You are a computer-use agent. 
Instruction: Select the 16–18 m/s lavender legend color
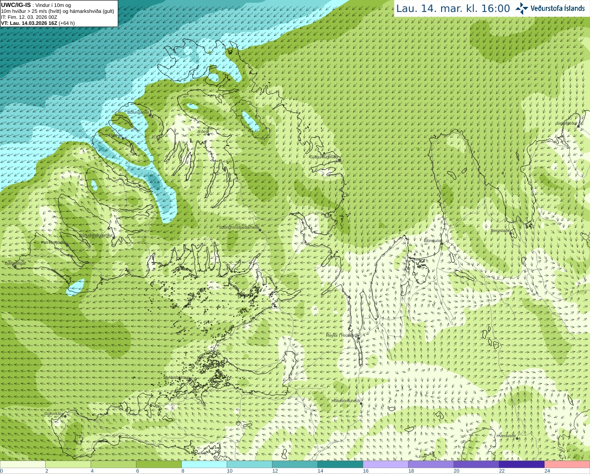click(386, 464)
